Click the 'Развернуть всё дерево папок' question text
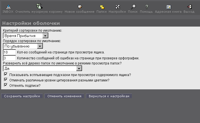200x123 pixels. pyautogui.click(x=62, y=63)
